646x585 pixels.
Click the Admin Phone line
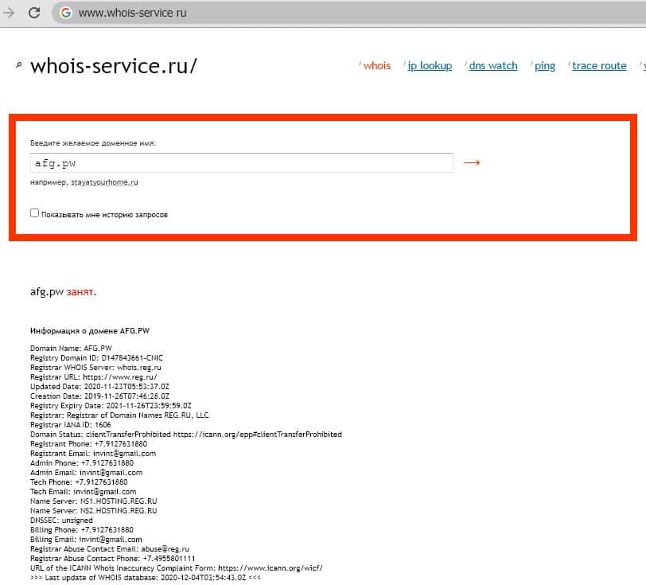82,463
